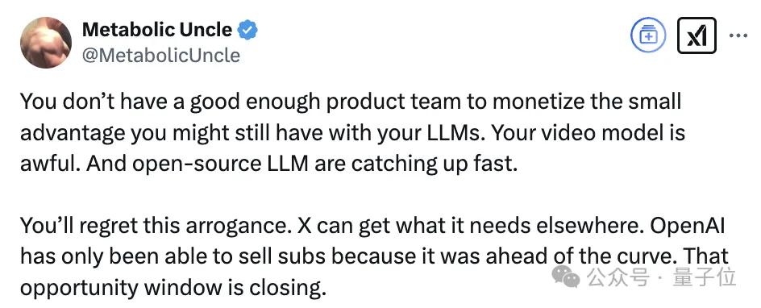
Task: Click "opportunity window is closing" line
Action: tap(173, 289)
